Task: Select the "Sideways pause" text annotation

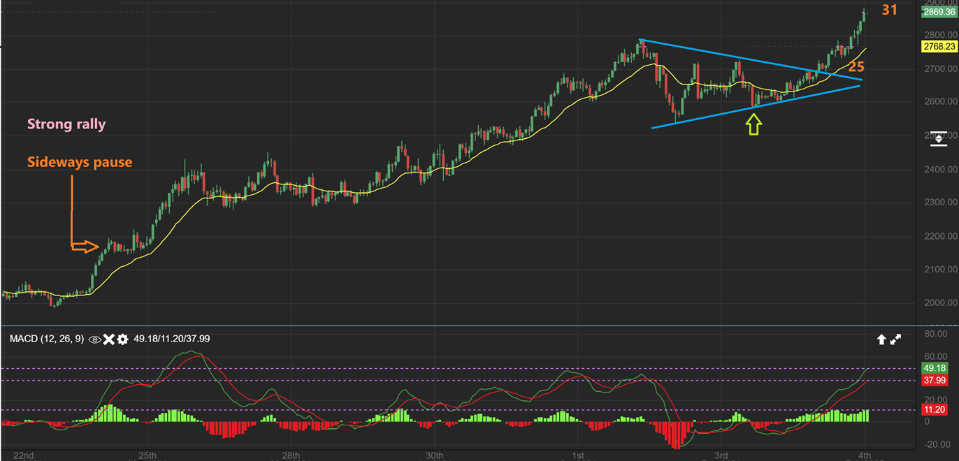Action: 80,162
